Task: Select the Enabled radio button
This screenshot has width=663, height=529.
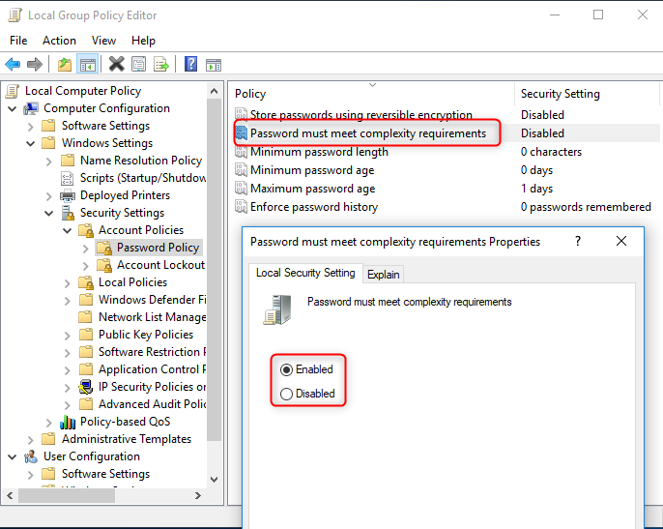Action: coord(286,369)
